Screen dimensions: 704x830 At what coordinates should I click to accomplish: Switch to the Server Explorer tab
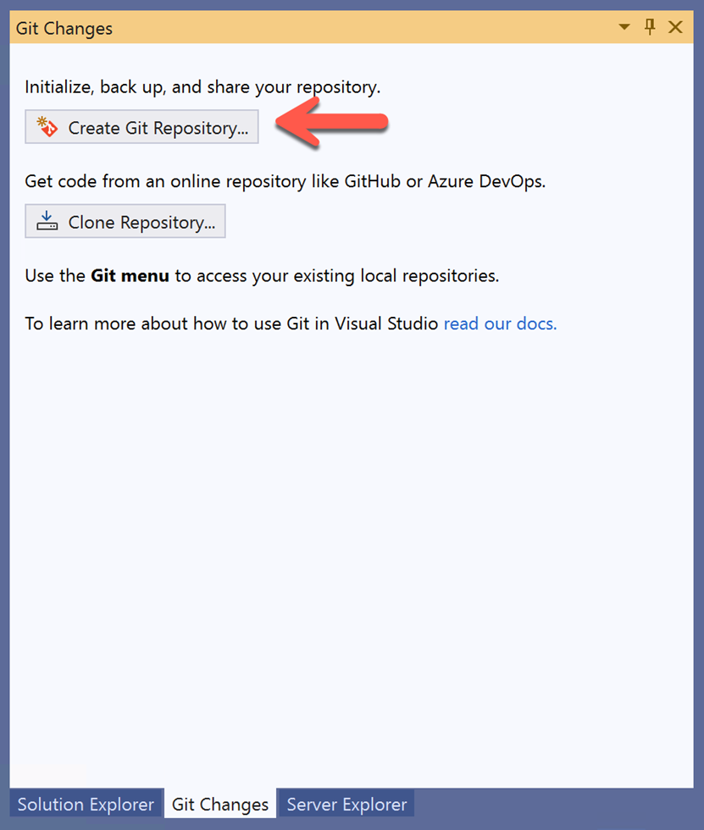point(346,804)
